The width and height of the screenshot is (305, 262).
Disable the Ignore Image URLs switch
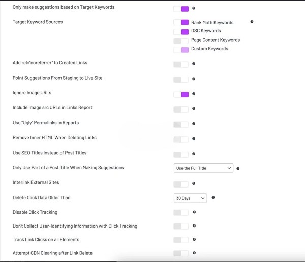pyautogui.click(x=181, y=94)
